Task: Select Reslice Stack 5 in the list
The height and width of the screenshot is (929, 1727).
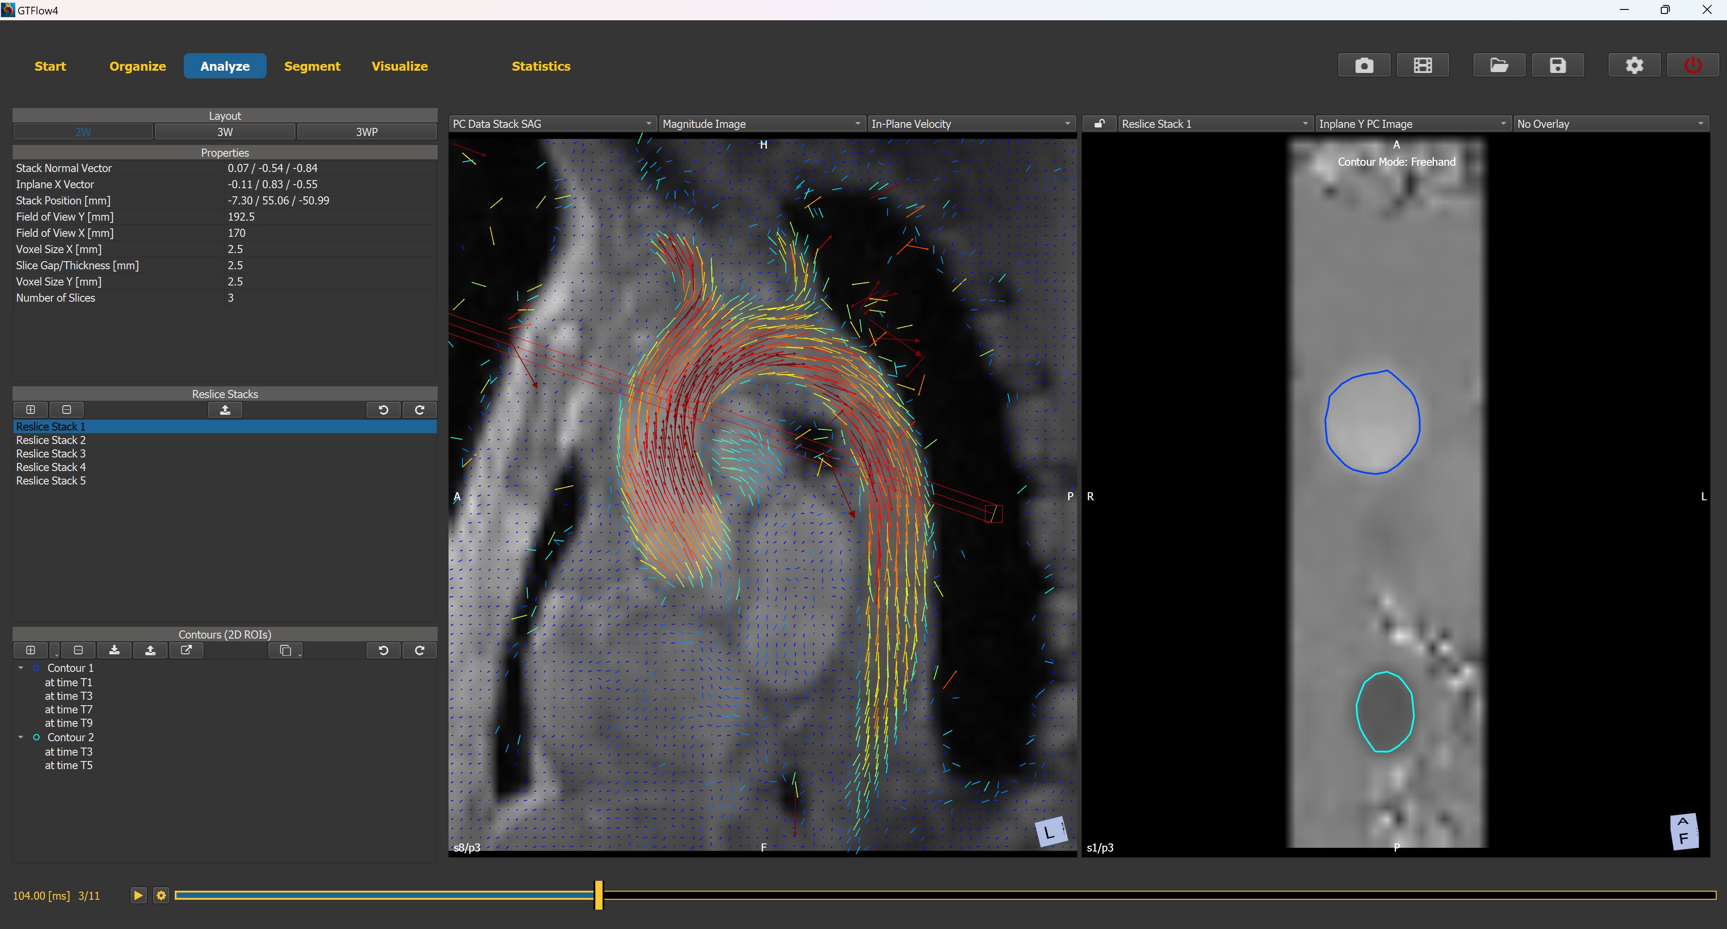Action: tap(225, 480)
